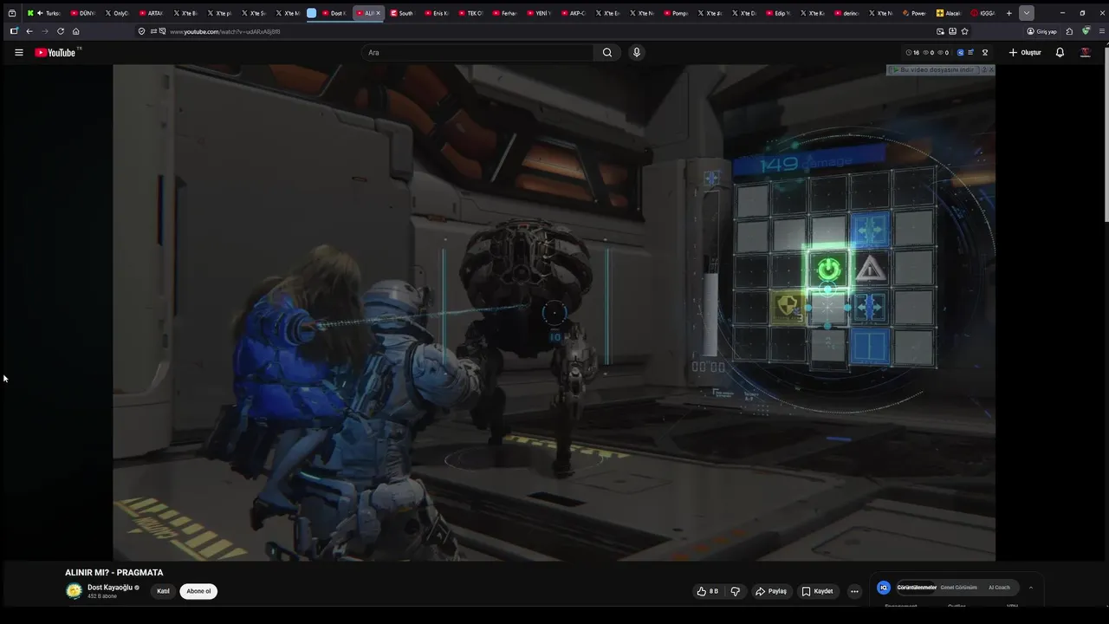
Task: Close the active ALINIR tab
Action: [x=378, y=13]
